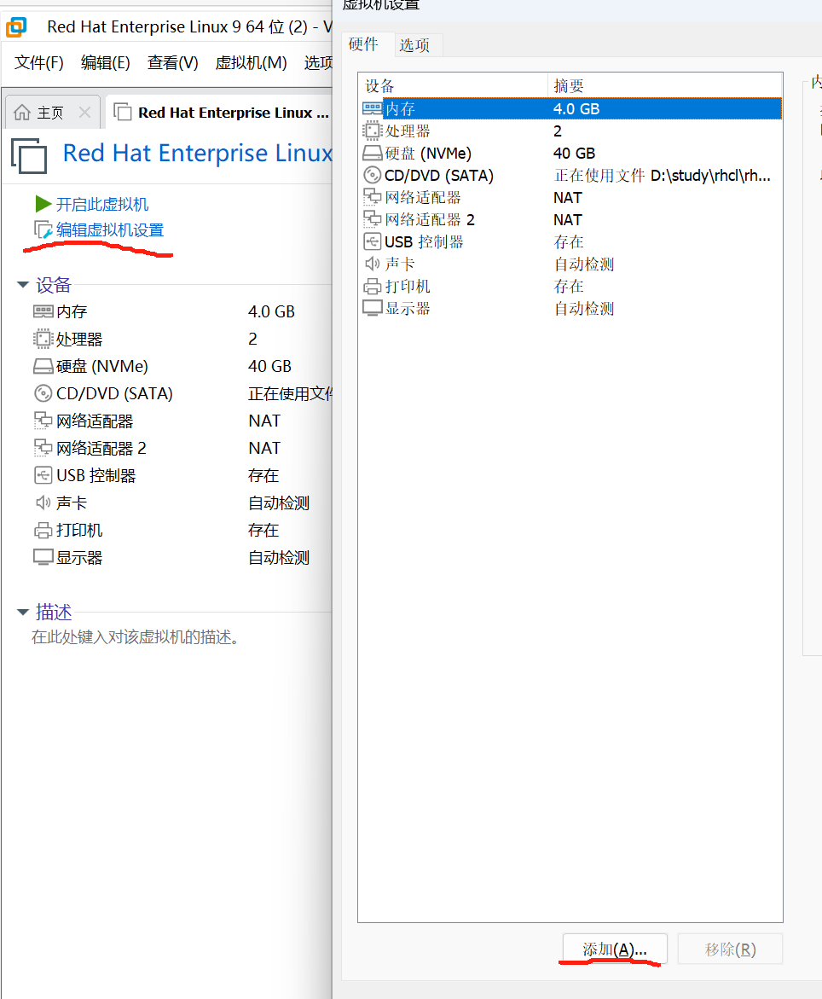822x999 pixels.
Task: Click 硬盘 (NVMe) label in main window
Action: pyautogui.click(x=101, y=366)
